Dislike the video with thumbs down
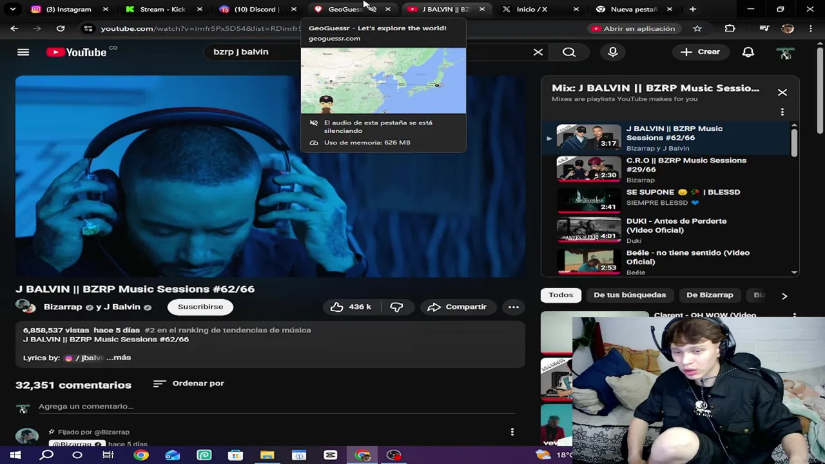The image size is (825, 464). coord(396,307)
